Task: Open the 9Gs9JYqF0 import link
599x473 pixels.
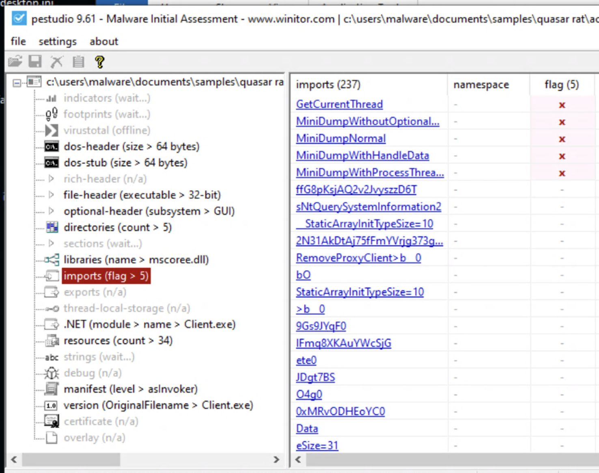Action: point(321,326)
